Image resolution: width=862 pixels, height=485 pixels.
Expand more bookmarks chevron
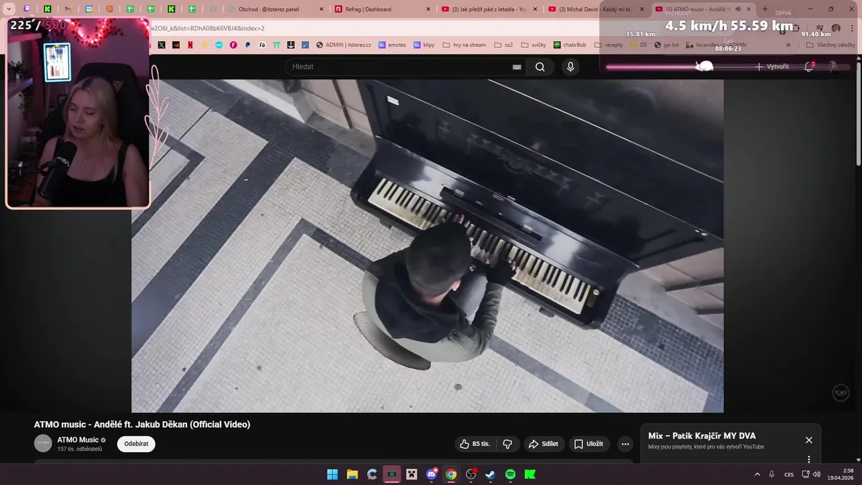(789, 45)
